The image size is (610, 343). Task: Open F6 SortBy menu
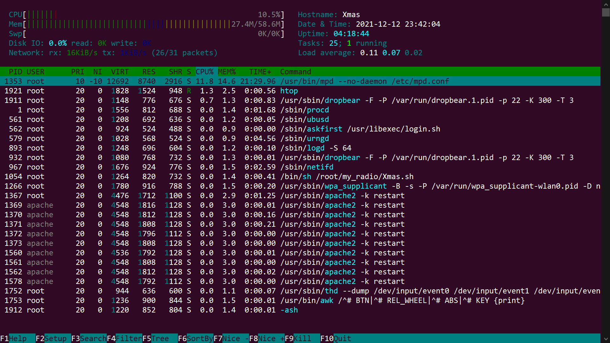click(x=195, y=339)
